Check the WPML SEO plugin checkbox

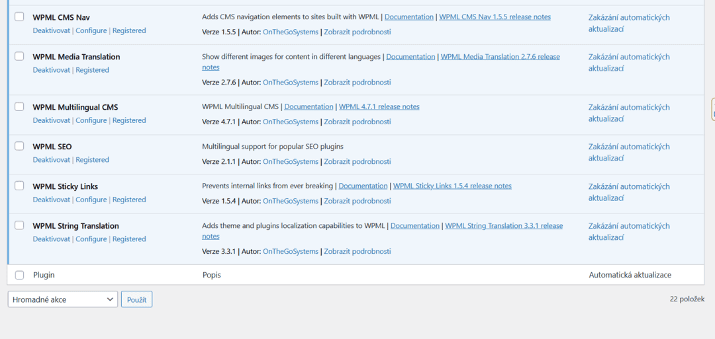point(19,146)
